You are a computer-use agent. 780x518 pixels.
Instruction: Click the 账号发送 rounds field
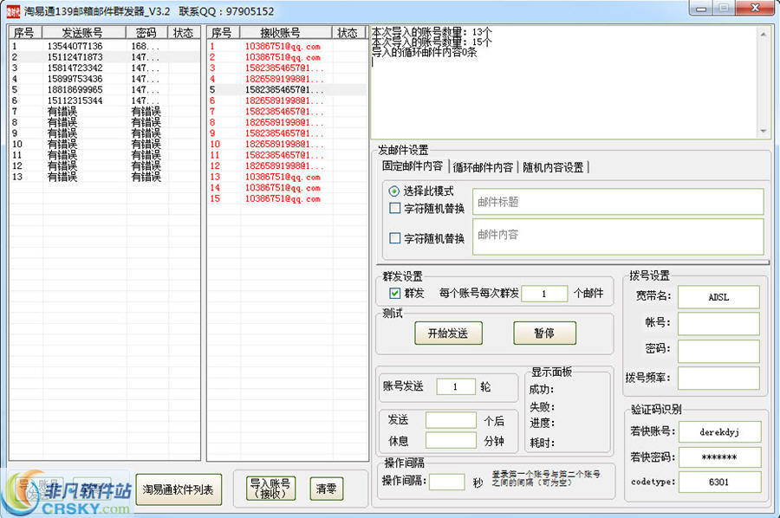tap(455, 386)
